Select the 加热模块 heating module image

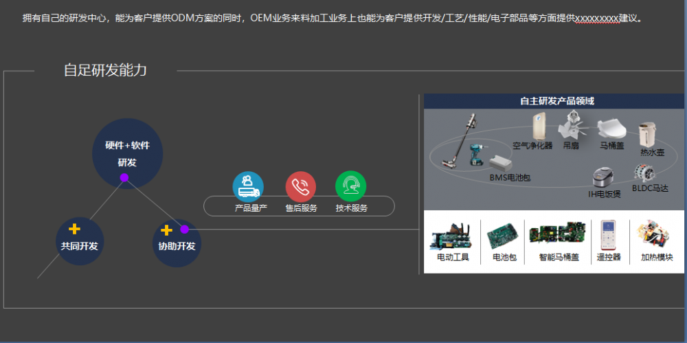click(655, 235)
